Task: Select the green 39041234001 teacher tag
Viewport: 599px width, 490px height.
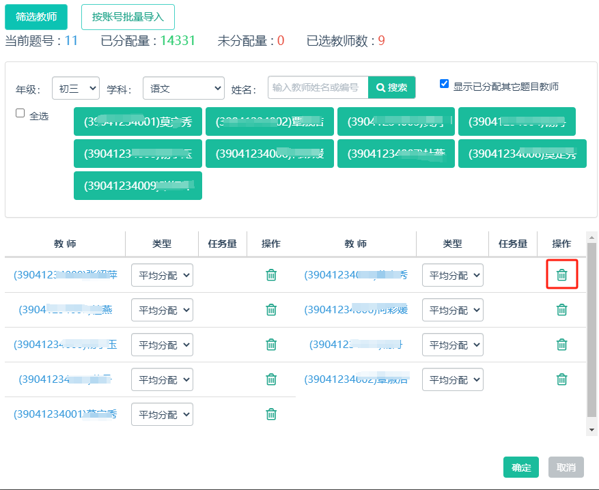Action: click(138, 121)
